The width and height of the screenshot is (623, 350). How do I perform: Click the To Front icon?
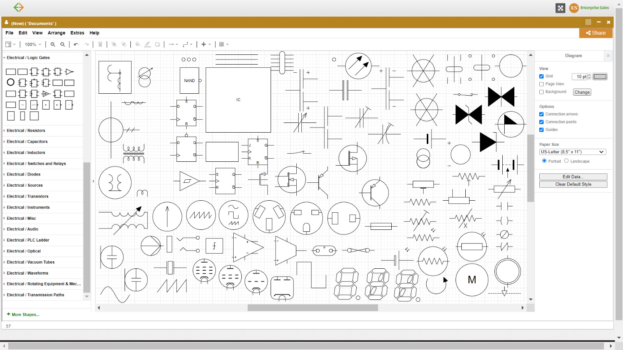(114, 44)
